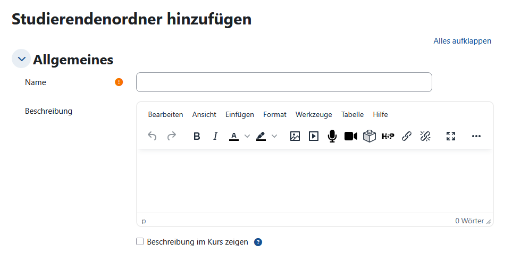Remove link with the unlink icon
The height and width of the screenshot is (260, 529).
tap(425, 136)
